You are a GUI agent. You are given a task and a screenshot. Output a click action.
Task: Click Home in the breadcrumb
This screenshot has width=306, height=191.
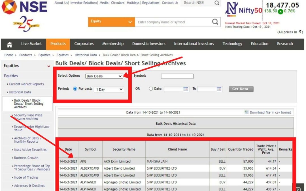pos(8,55)
